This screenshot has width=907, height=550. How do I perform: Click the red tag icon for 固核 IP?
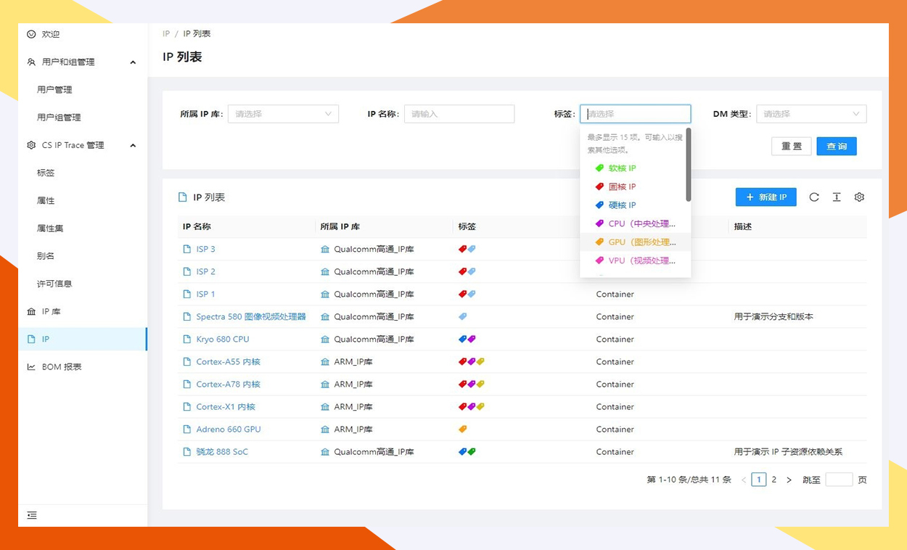click(599, 186)
